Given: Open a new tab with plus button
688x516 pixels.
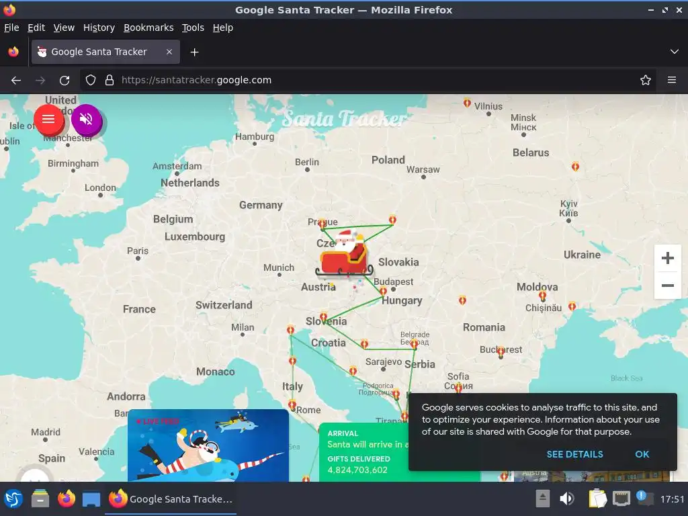Looking at the screenshot, I should tap(194, 52).
